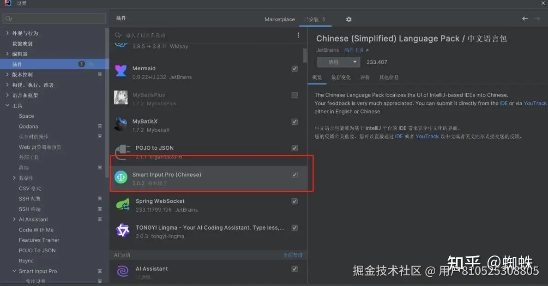Click the project-level icon beside SSH 配置

point(100,198)
